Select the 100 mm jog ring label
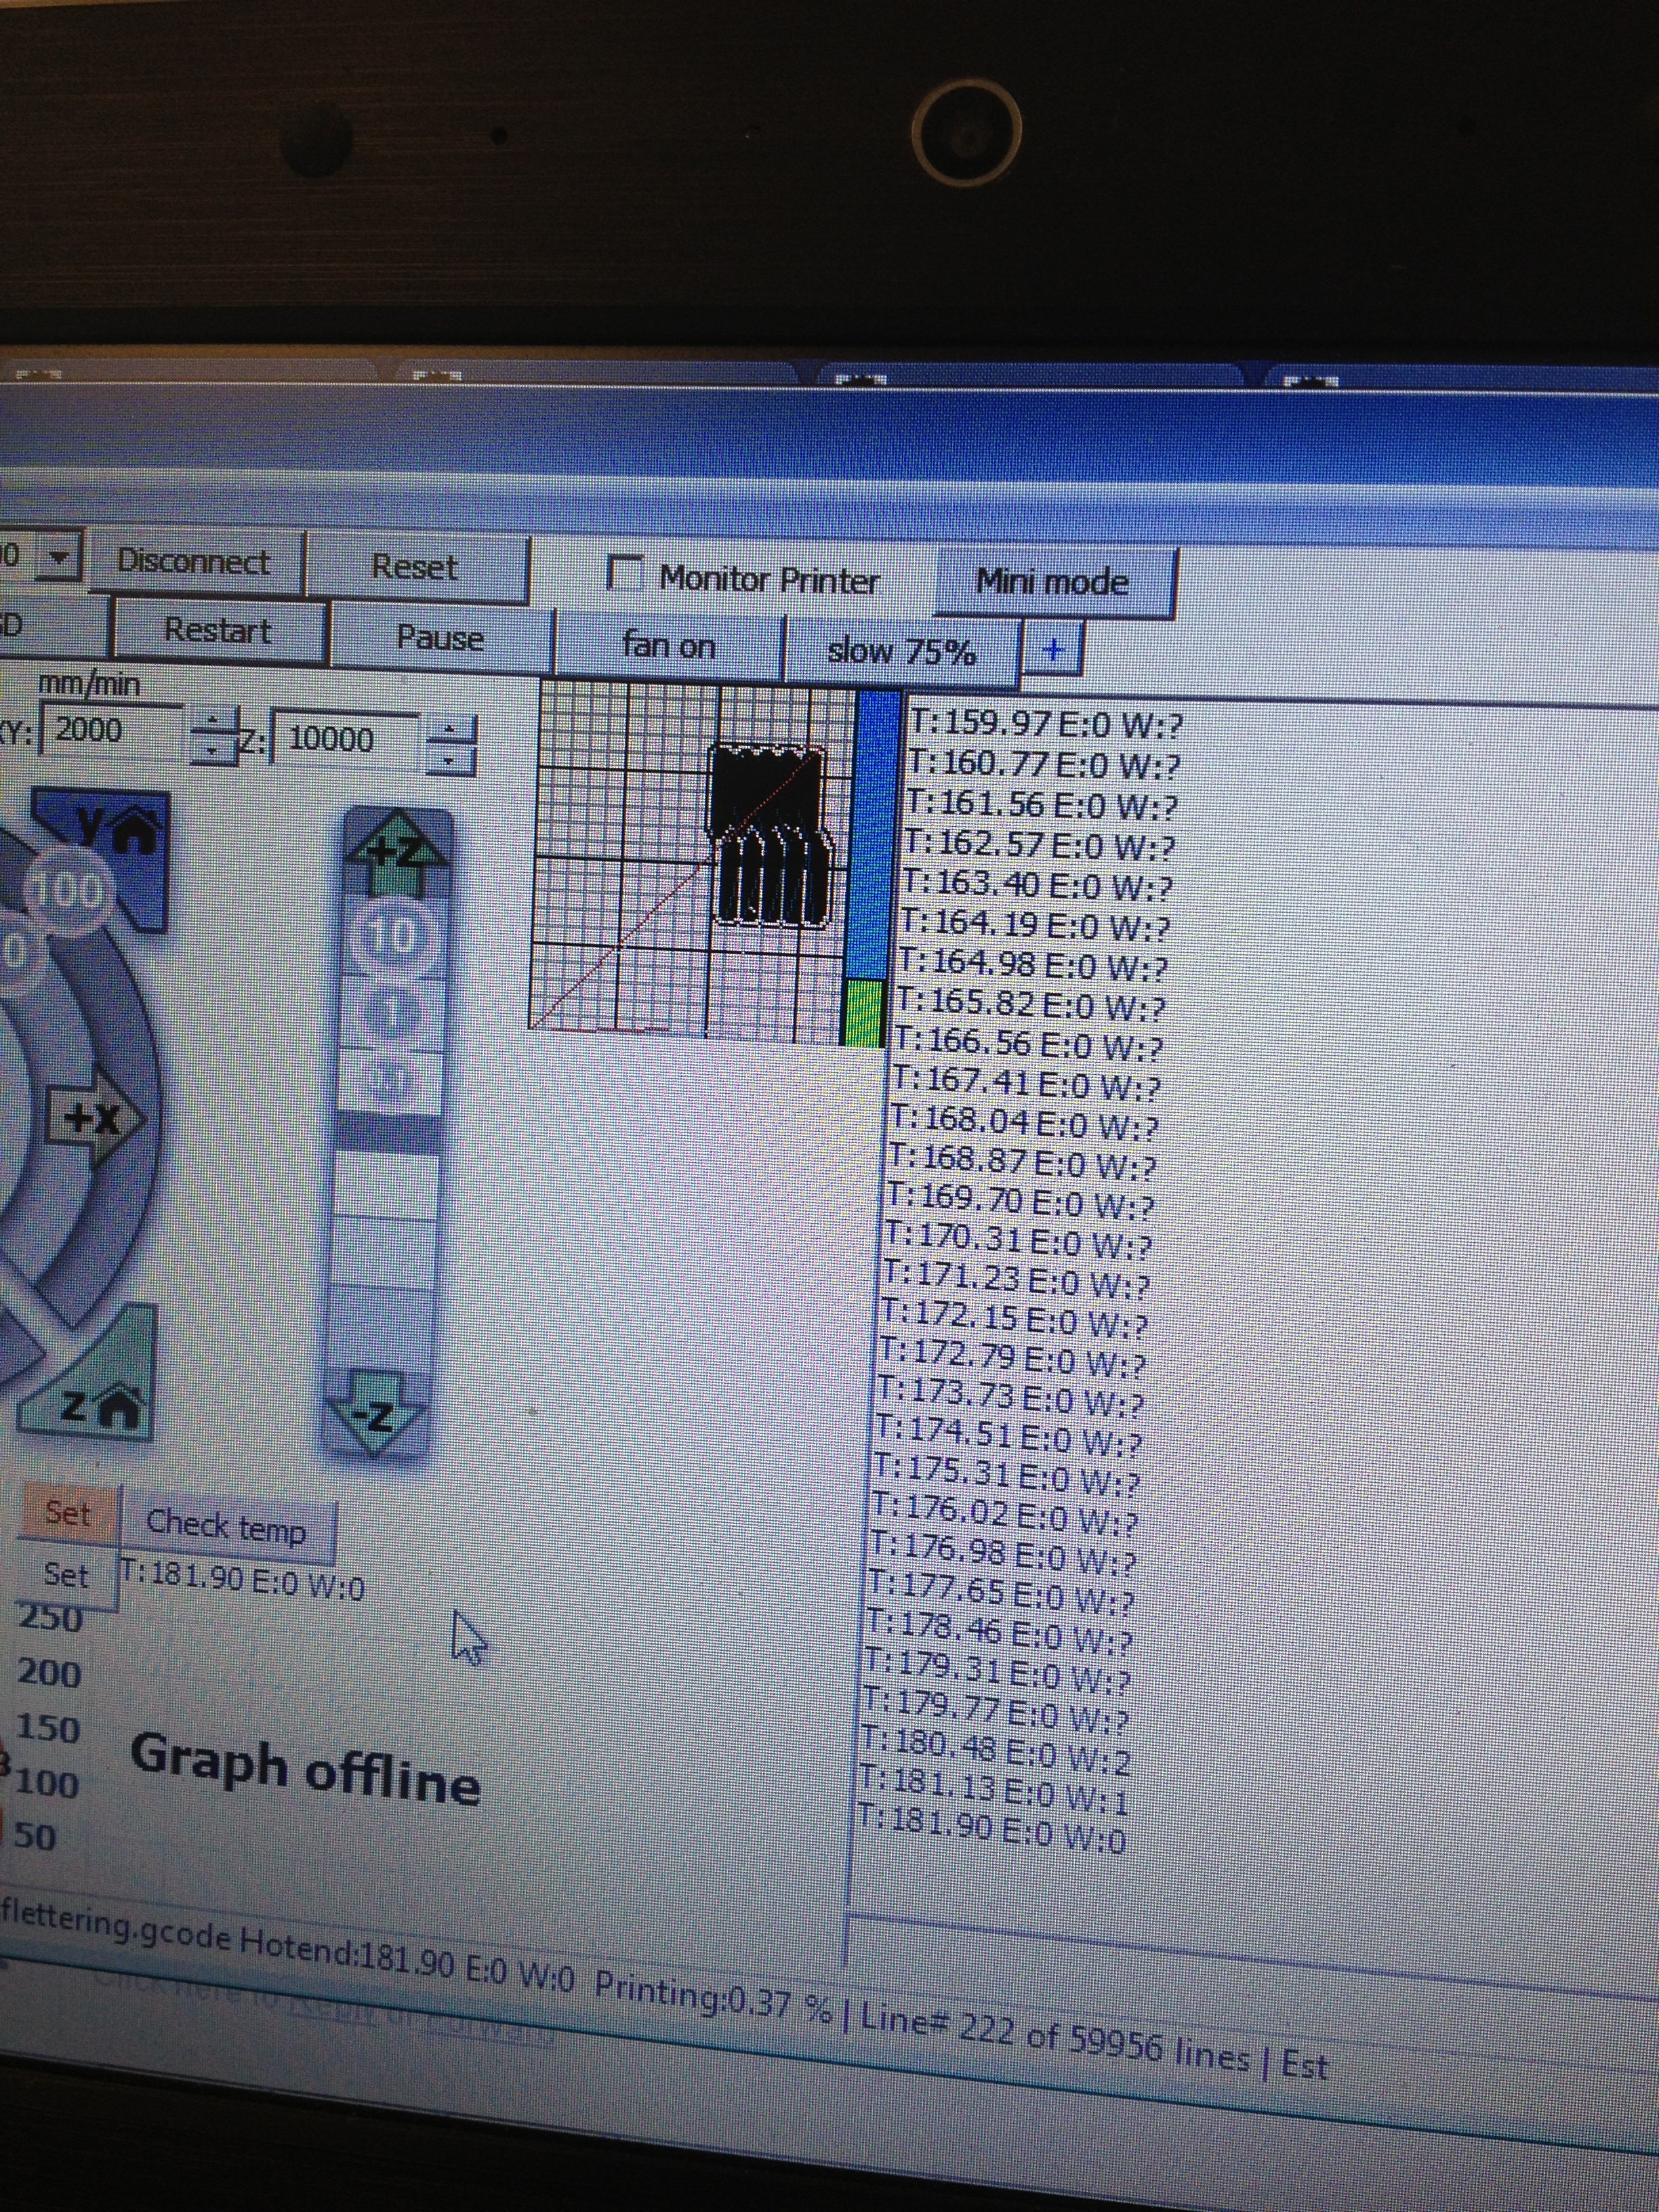 [x=68, y=890]
